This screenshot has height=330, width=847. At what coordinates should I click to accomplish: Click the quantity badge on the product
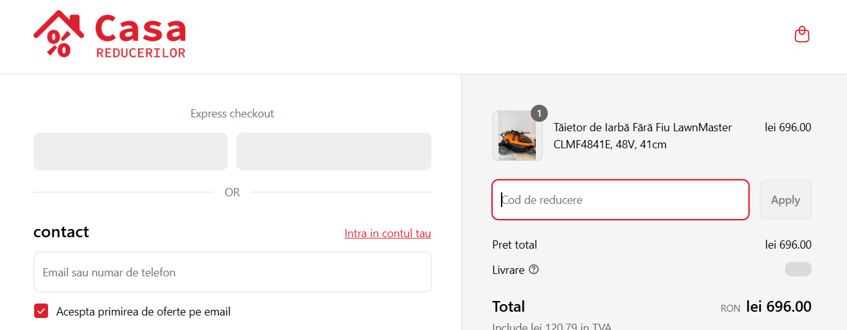tap(539, 114)
